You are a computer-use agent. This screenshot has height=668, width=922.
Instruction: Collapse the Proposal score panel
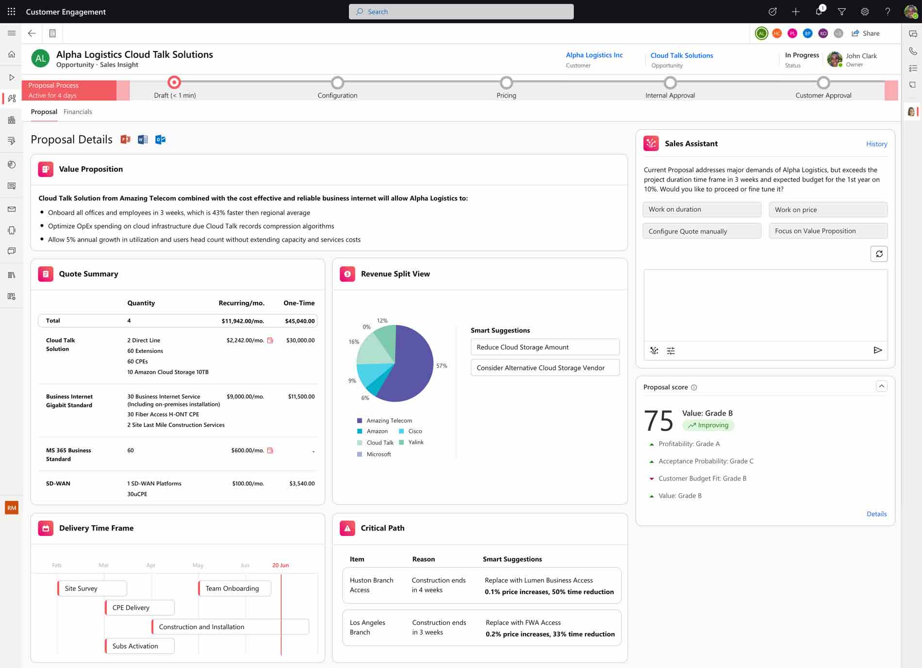881,386
